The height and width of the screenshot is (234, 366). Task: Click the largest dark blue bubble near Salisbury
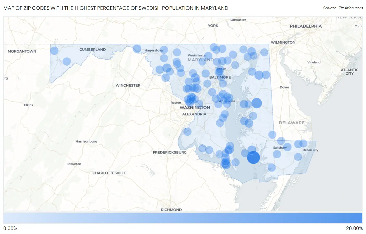coord(253,157)
